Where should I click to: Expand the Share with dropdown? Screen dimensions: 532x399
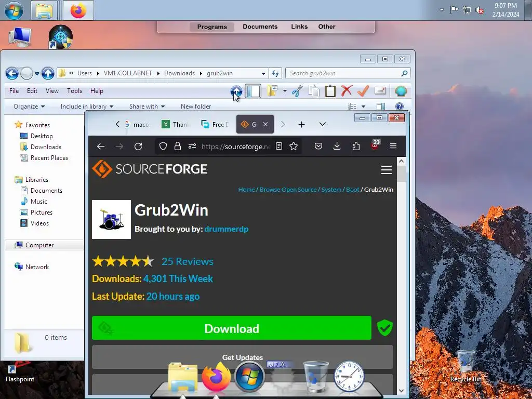coord(147,107)
